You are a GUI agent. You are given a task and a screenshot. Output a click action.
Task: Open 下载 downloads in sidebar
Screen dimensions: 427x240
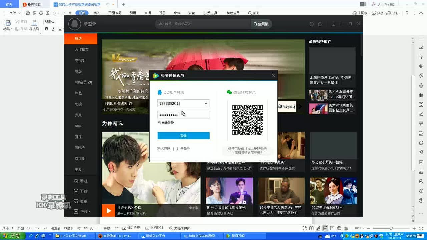point(81,191)
